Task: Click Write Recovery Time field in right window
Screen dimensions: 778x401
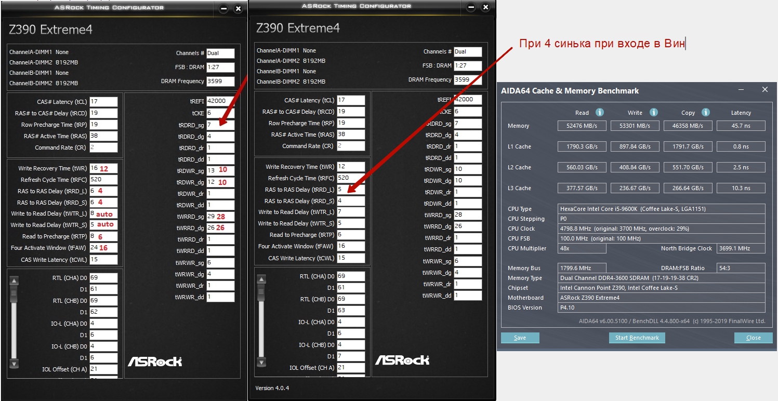Action: (x=351, y=167)
